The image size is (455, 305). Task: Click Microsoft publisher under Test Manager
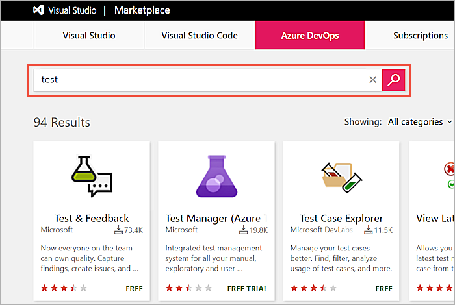[181, 230]
